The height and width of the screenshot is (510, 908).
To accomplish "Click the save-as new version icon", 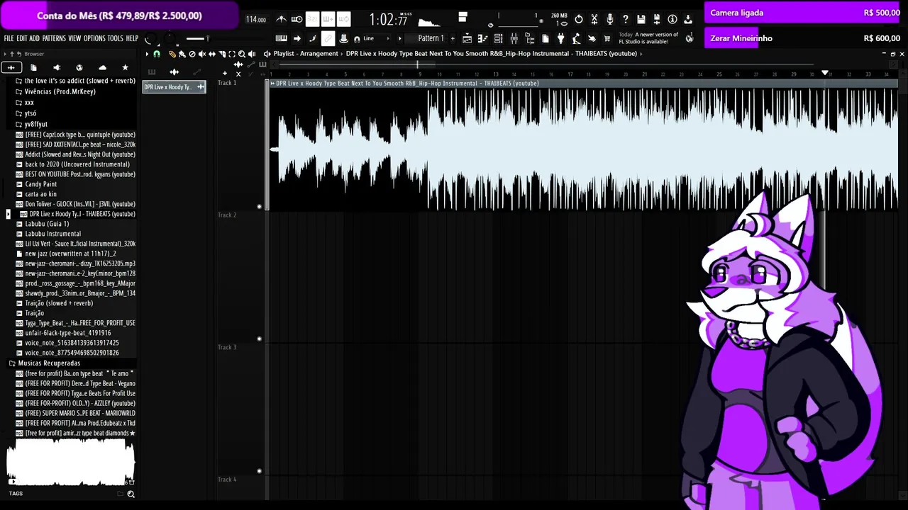I will [657, 19].
